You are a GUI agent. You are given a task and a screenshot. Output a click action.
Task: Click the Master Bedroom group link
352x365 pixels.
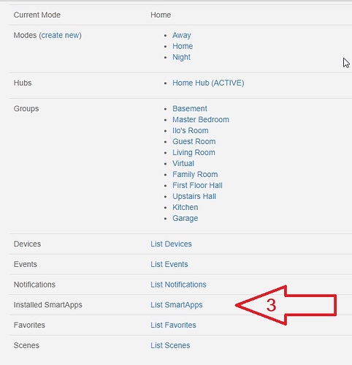click(x=201, y=119)
